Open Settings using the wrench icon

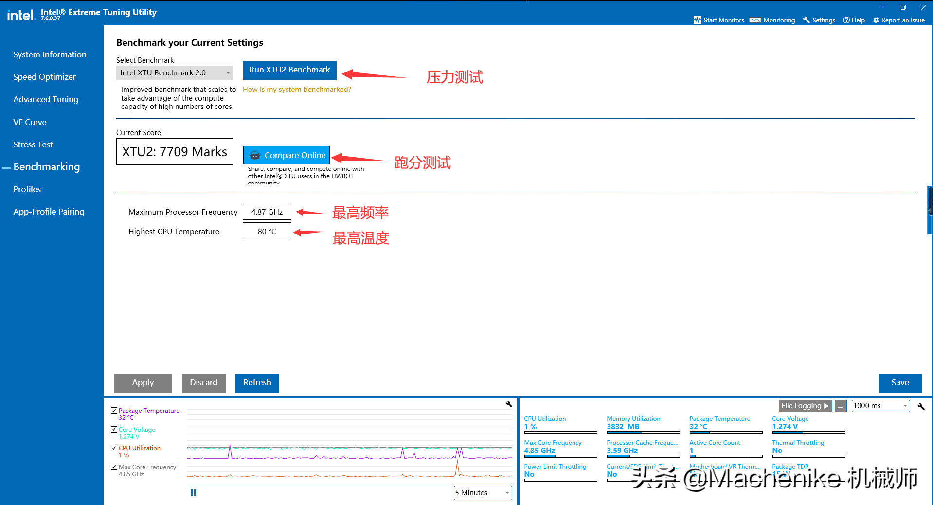tap(807, 20)
